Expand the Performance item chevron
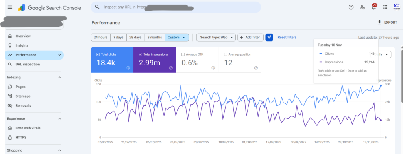Viewport: 403px width, 154px height. [x=60, y=55]
